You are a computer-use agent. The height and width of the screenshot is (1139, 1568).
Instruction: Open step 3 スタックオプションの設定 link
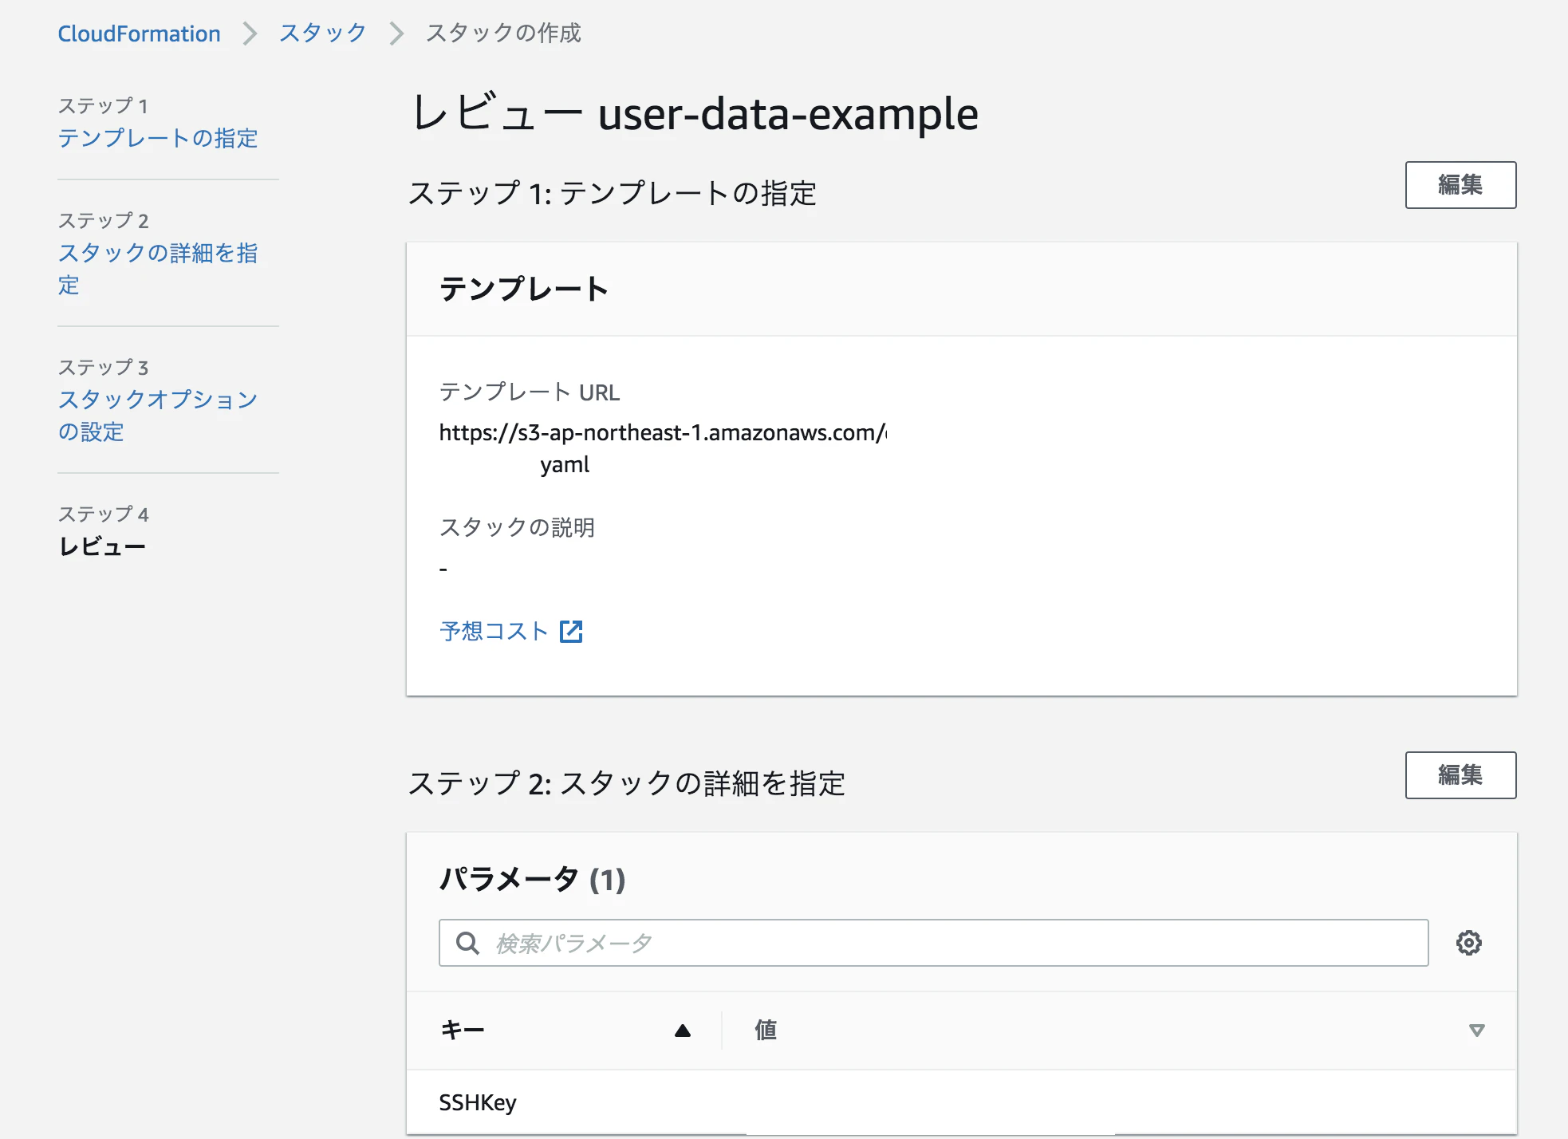tap(158, 415)
